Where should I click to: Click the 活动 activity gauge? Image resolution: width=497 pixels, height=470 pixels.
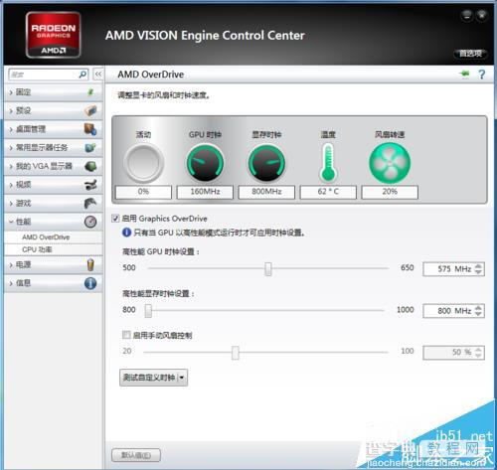tap(143, 163)
